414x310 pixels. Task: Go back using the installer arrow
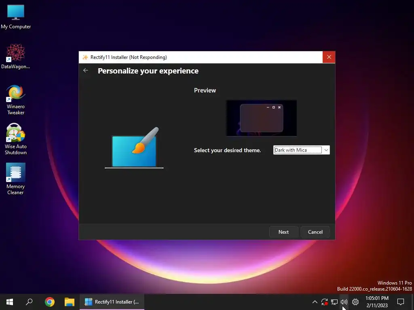[x=86, y=70]
